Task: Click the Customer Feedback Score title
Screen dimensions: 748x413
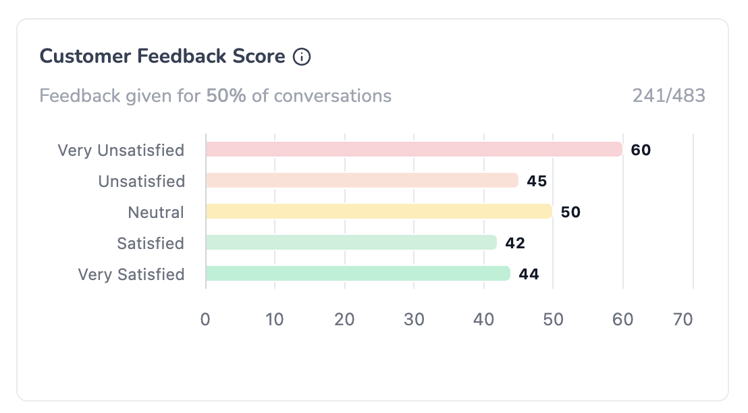Action: coord(163,57)
